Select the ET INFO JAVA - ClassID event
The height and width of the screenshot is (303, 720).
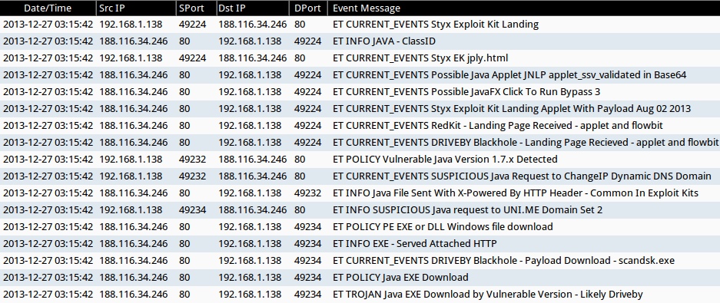360,41
